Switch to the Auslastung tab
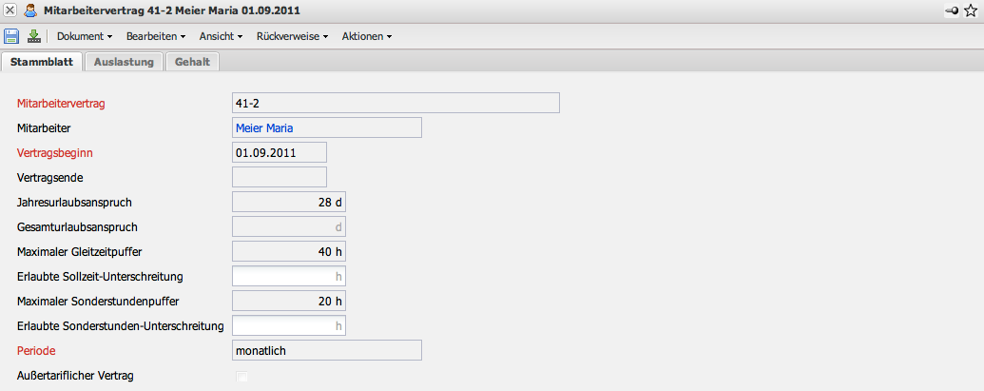 (x=125, y=62)
